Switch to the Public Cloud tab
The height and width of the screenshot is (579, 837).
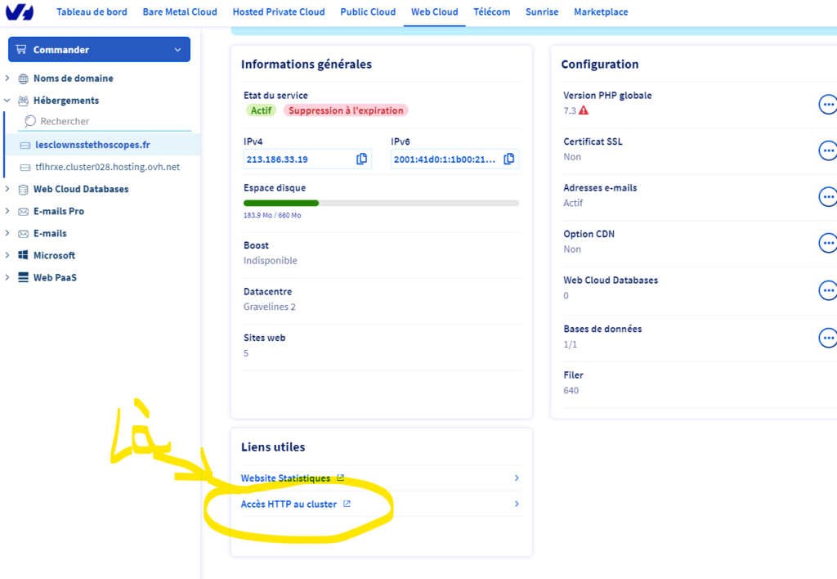tap(368, 12)
